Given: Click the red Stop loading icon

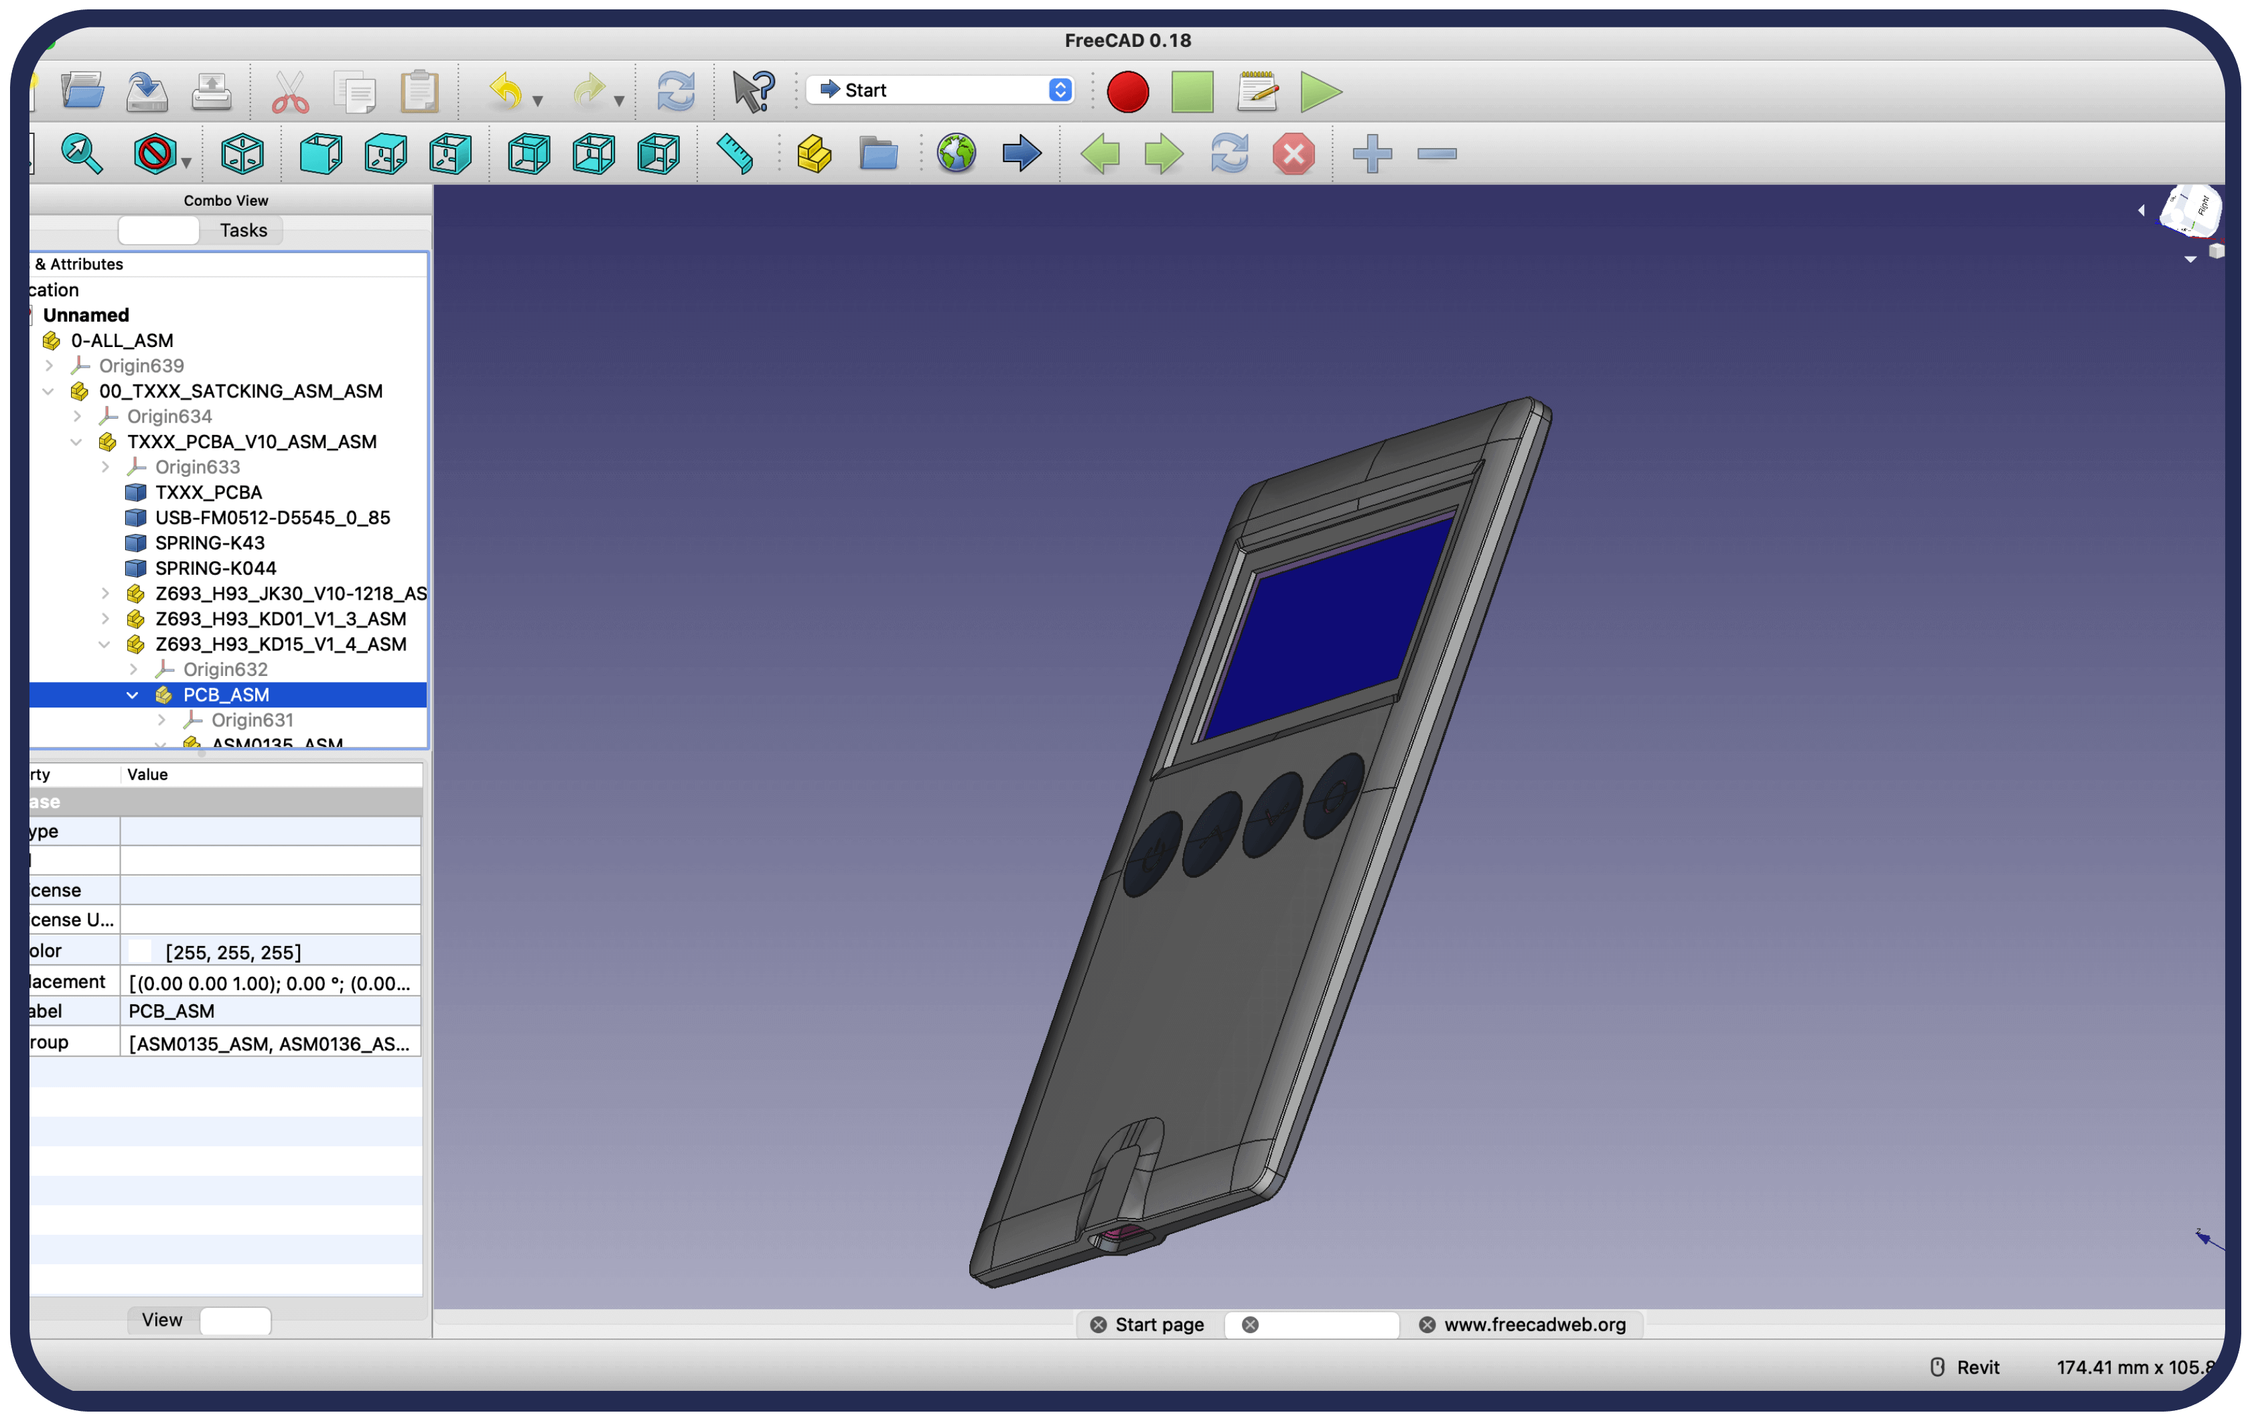Looking at the screenshot, I should (x=1293, y=153).
